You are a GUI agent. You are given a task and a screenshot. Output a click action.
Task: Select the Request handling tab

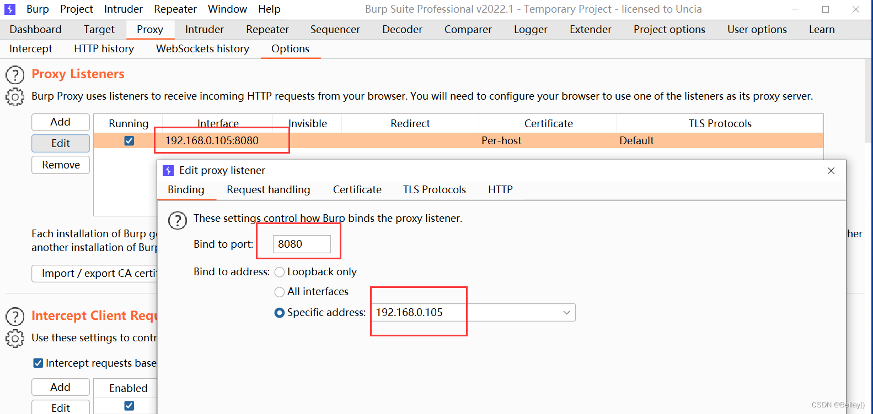point(269,190)
